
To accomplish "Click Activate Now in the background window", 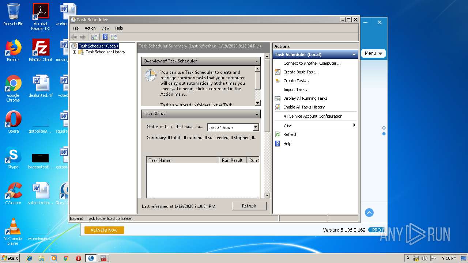I will click(x=104, y=230).
